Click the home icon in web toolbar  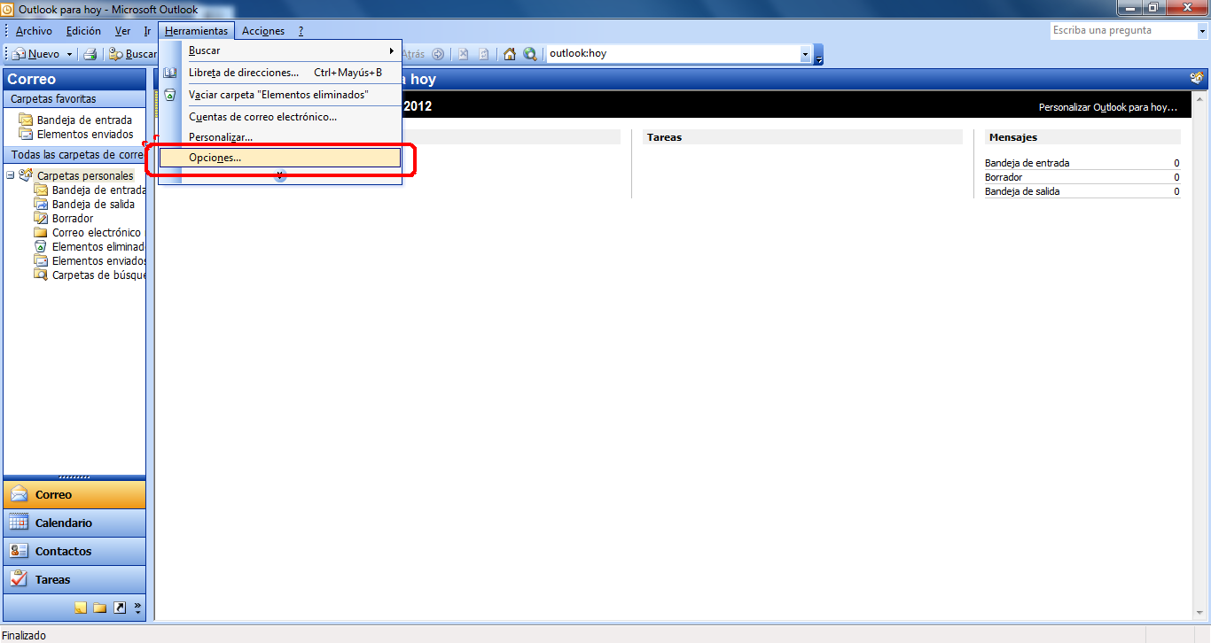(510, 54)
